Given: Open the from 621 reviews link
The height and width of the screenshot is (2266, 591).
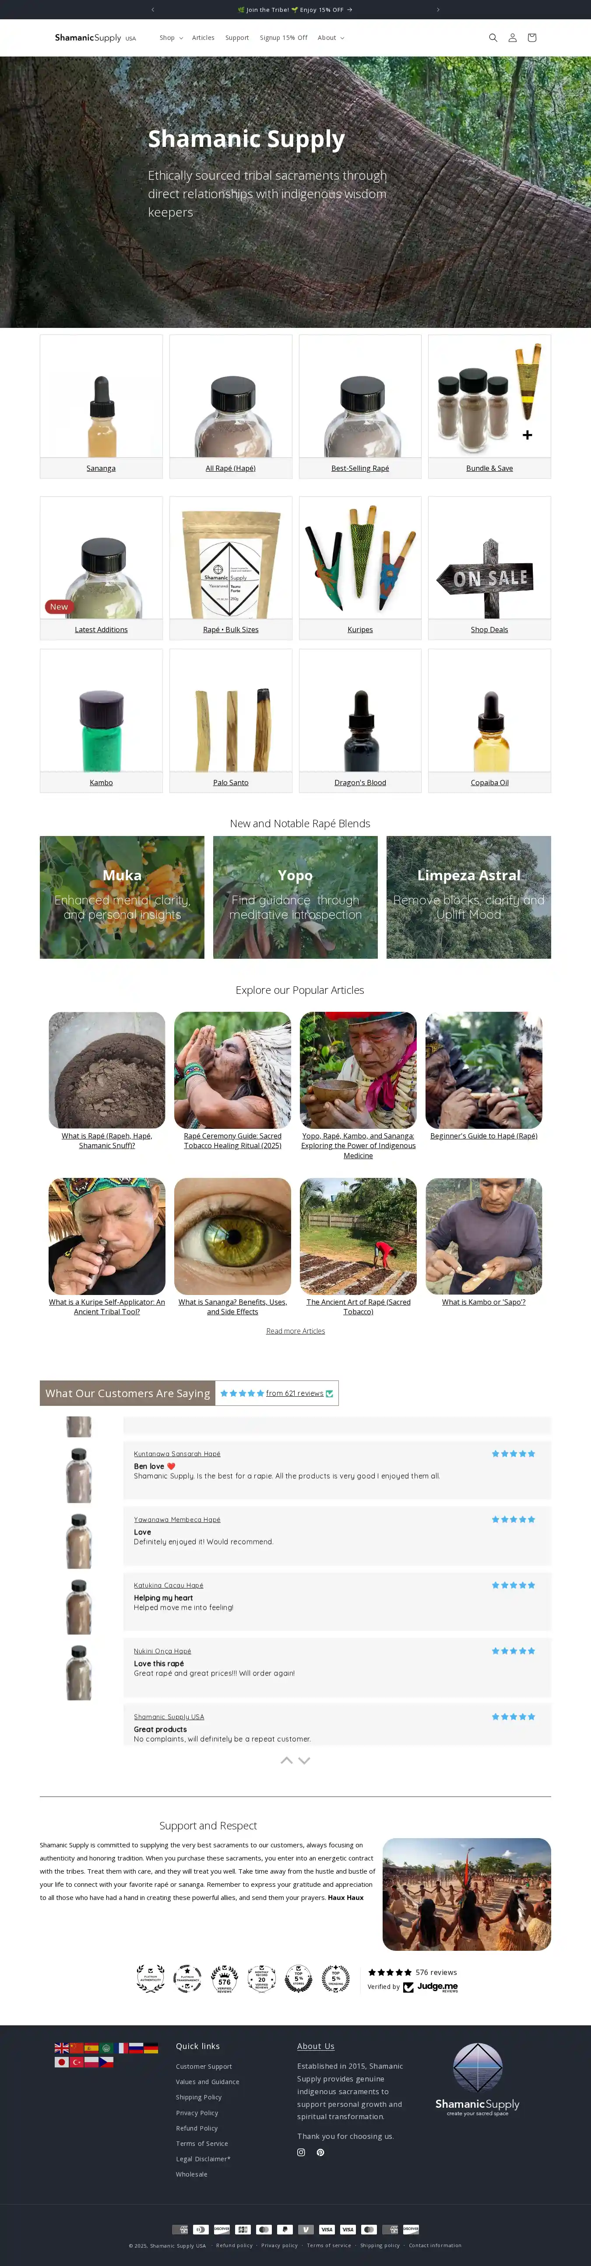Looking at the screenshot, I should coord(295,1393).
